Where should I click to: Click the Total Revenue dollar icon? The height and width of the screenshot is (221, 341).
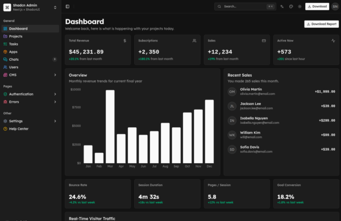click(x=125, y=41)
